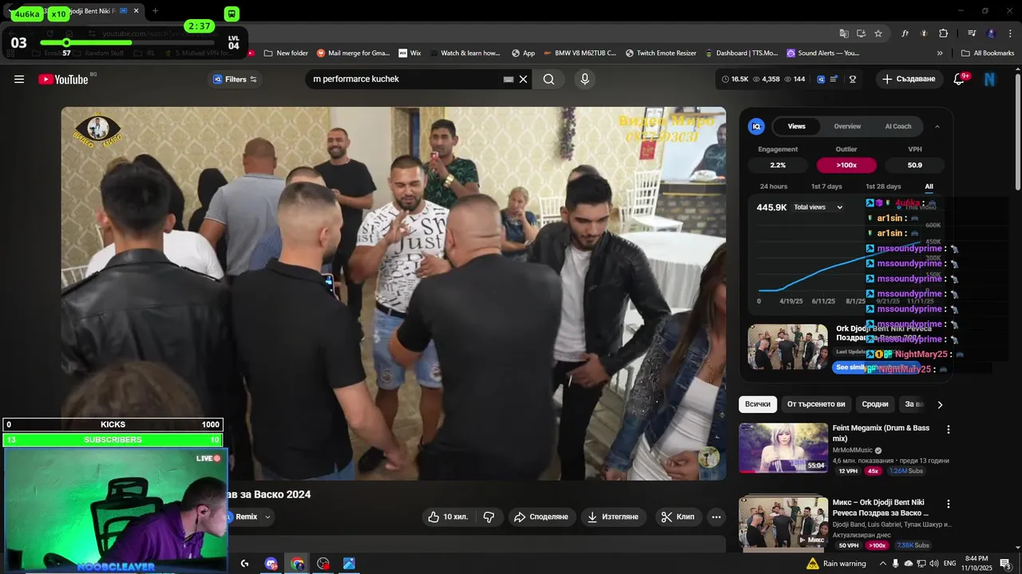Select the '1st 7 days' range tab
This screenshot has width=1022, height=574.
pyautogui.click(x=826, y=187)
